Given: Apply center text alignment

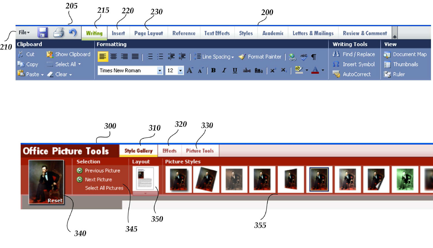Looking at the screenshot, I should (x=113, y=57).
